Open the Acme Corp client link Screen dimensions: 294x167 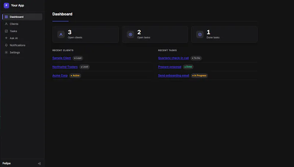[x=60, y=75]
